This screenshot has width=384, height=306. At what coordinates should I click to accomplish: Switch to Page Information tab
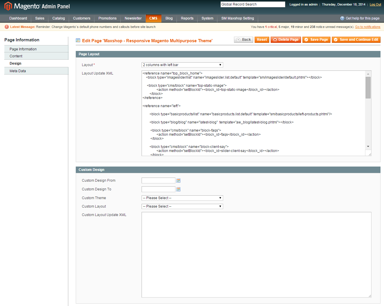pos(36,49)
